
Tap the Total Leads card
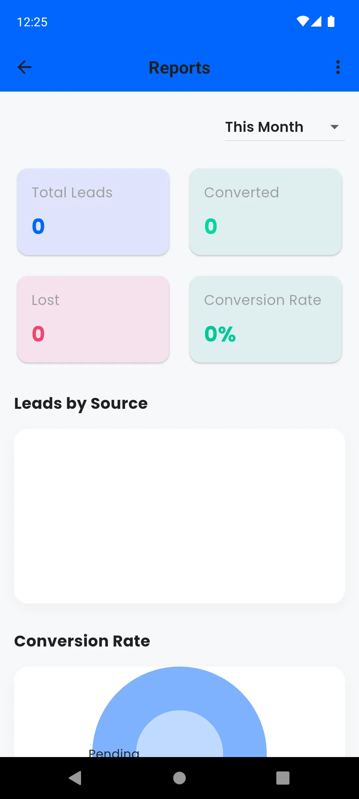(93, 212)
